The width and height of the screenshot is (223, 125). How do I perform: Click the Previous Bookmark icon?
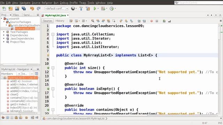(121, 21)
